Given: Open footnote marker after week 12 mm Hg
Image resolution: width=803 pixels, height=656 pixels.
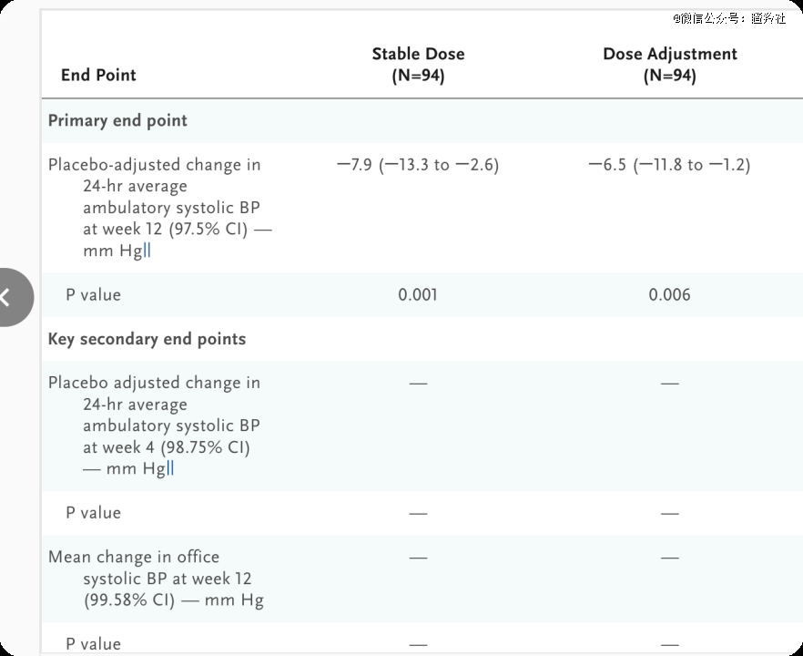Looking at the screenshot, I should (x=147, y=251).
